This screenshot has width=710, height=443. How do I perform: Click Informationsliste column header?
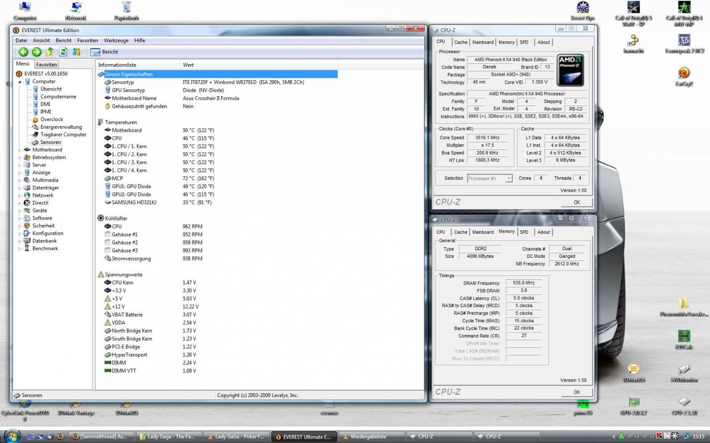tap(139, 65)
